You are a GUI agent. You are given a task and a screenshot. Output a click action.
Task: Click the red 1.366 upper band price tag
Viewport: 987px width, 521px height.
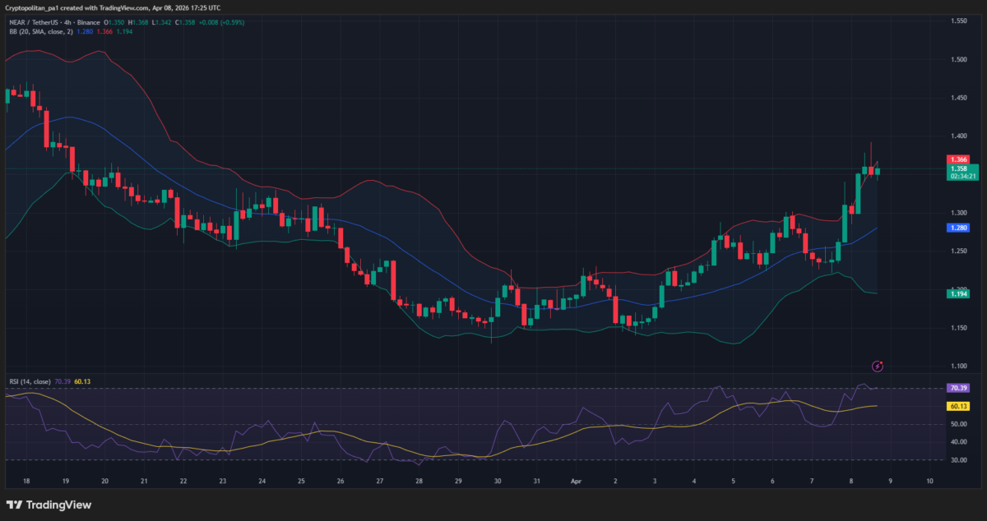coord(957,159)
